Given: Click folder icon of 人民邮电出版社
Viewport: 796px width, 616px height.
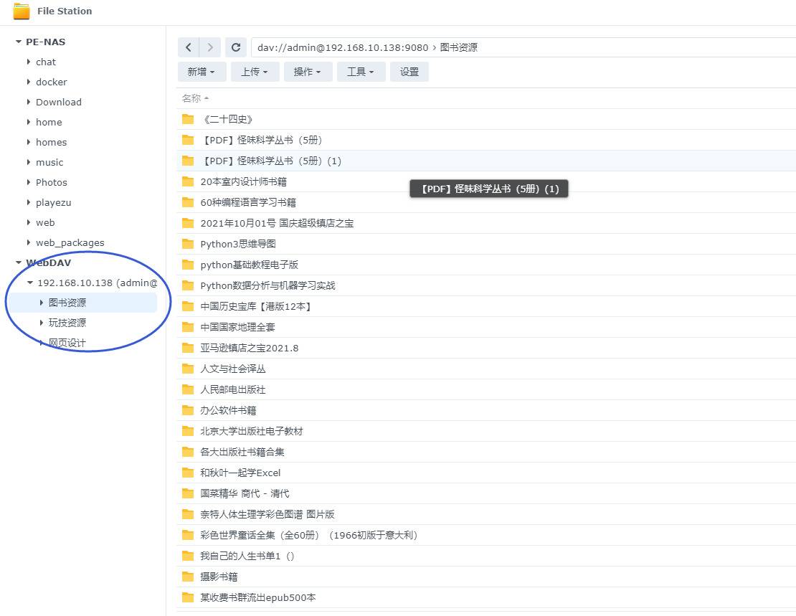Looking at the screenshot, I should [188, 389].
